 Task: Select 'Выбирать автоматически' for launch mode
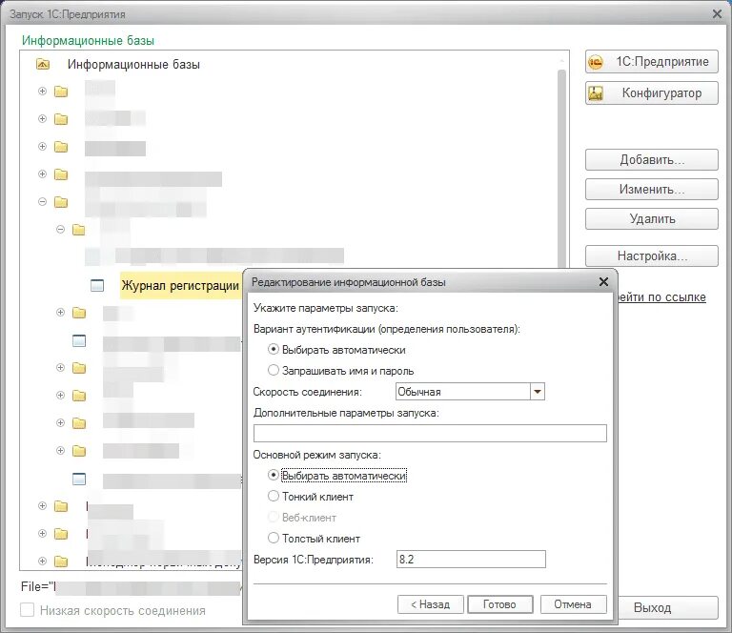pos(274,475)
